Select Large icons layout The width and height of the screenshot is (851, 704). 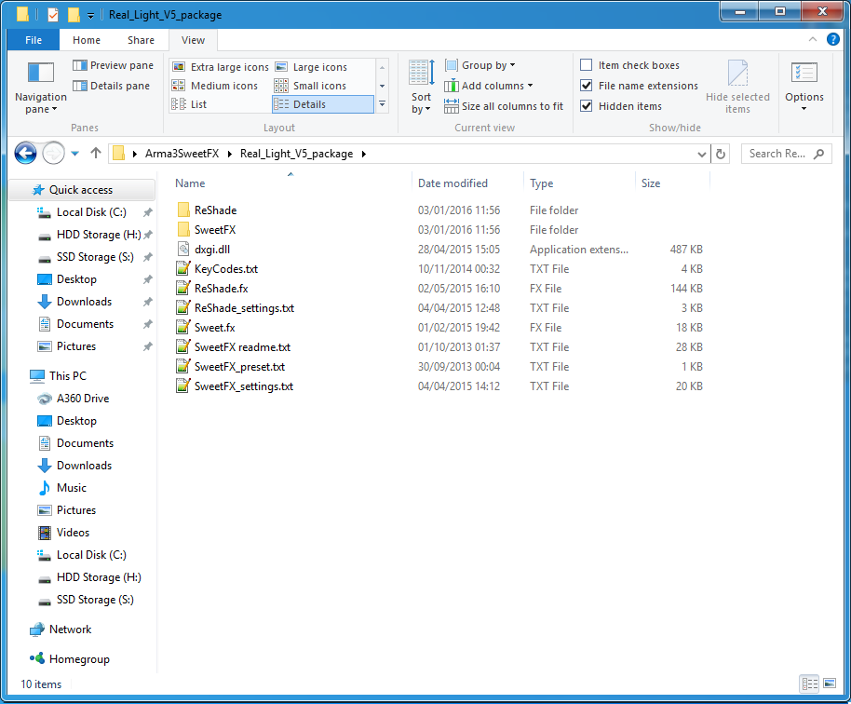[311, 67]
